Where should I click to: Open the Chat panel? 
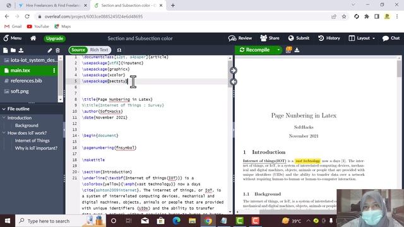click(391, 38)
